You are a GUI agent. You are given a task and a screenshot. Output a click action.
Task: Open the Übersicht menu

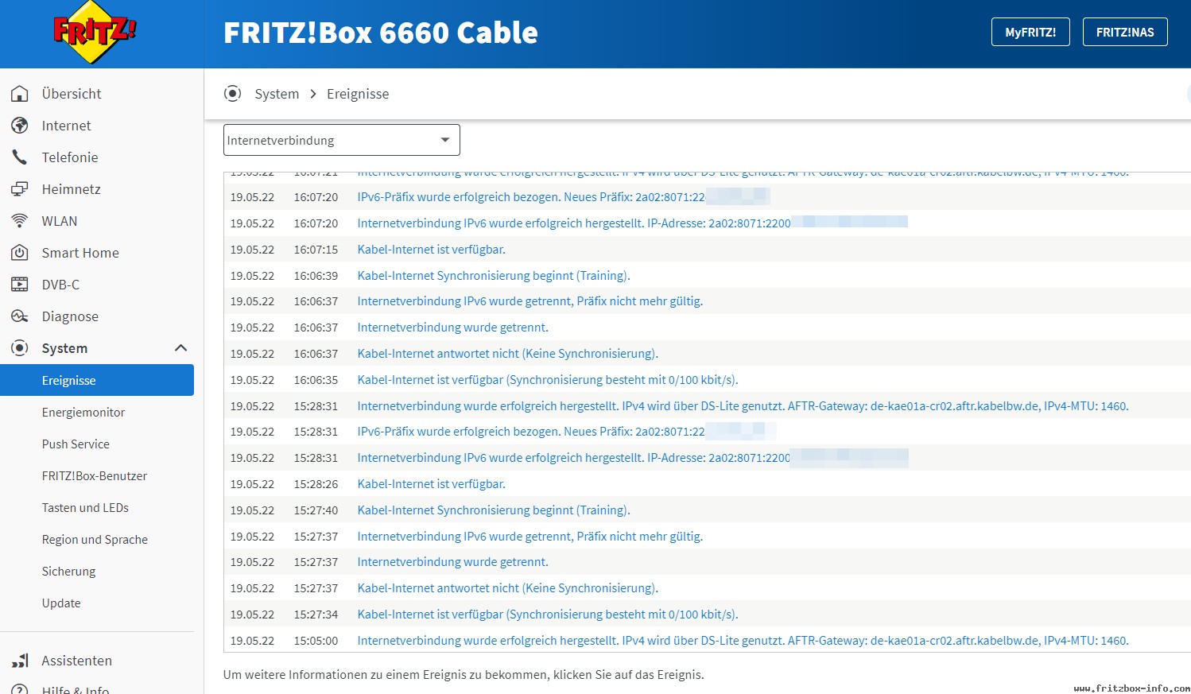pyautogui.click(x=72, y=94)
